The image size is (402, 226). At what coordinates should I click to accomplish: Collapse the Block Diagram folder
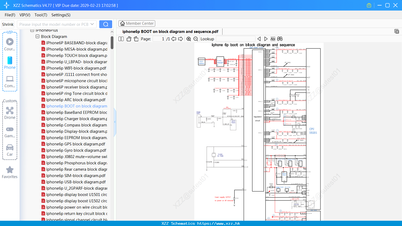pos(37,37)
